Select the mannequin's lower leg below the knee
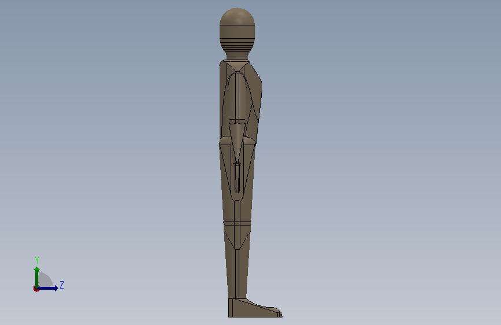501x325 pixels. click(x=237, y=263)
